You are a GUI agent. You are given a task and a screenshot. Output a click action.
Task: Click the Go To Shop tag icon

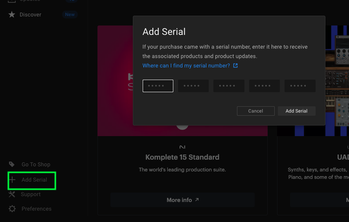tap(12, 164)
